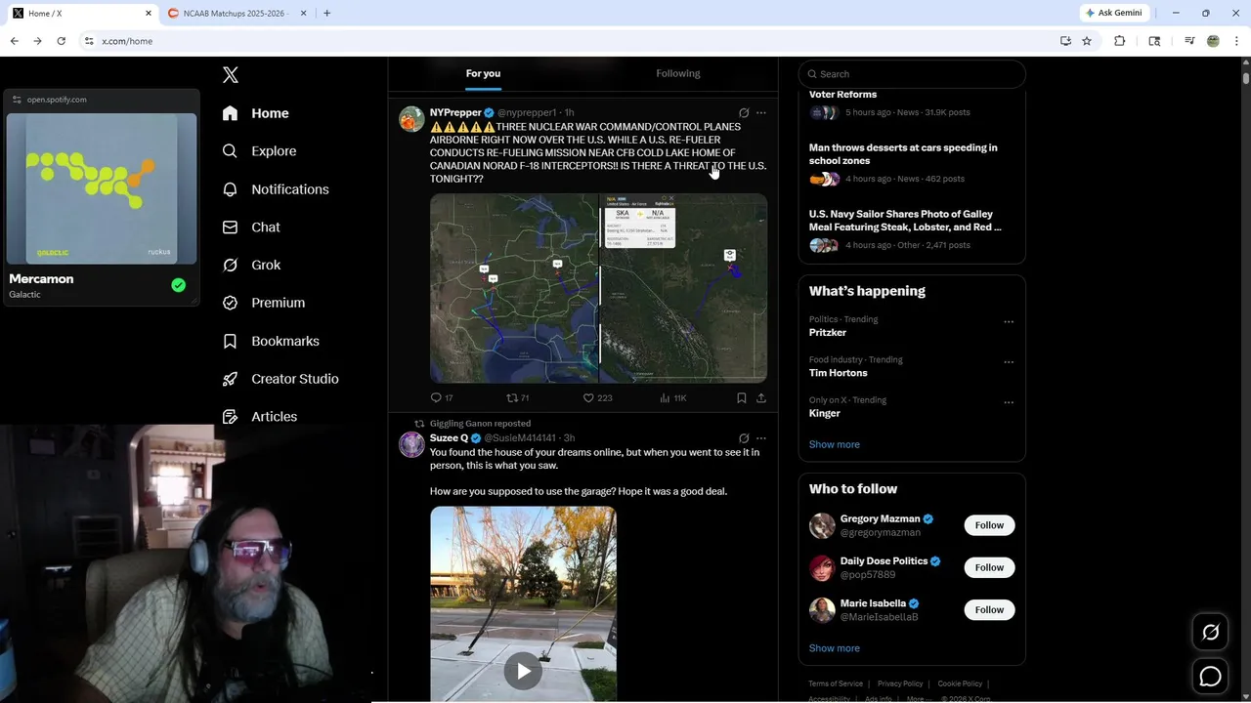Open more options on NYPrepper post
Image resolution: width=1251 pixels, height=703 pixels.
(761, 112)
